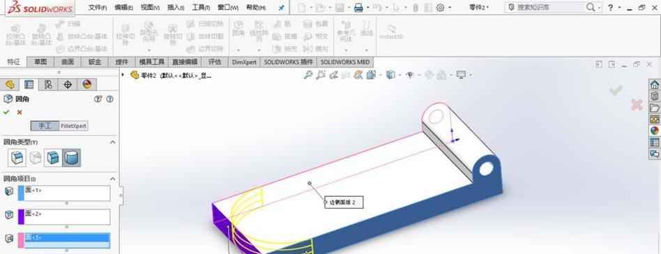Switch to FilletXpert mode
The width and height of the screenshot is (661, 254).
click(x=74, y=126)
